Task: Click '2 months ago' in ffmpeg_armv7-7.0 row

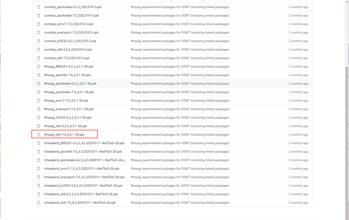Action: pyautogui.click(x=298, y=101)
